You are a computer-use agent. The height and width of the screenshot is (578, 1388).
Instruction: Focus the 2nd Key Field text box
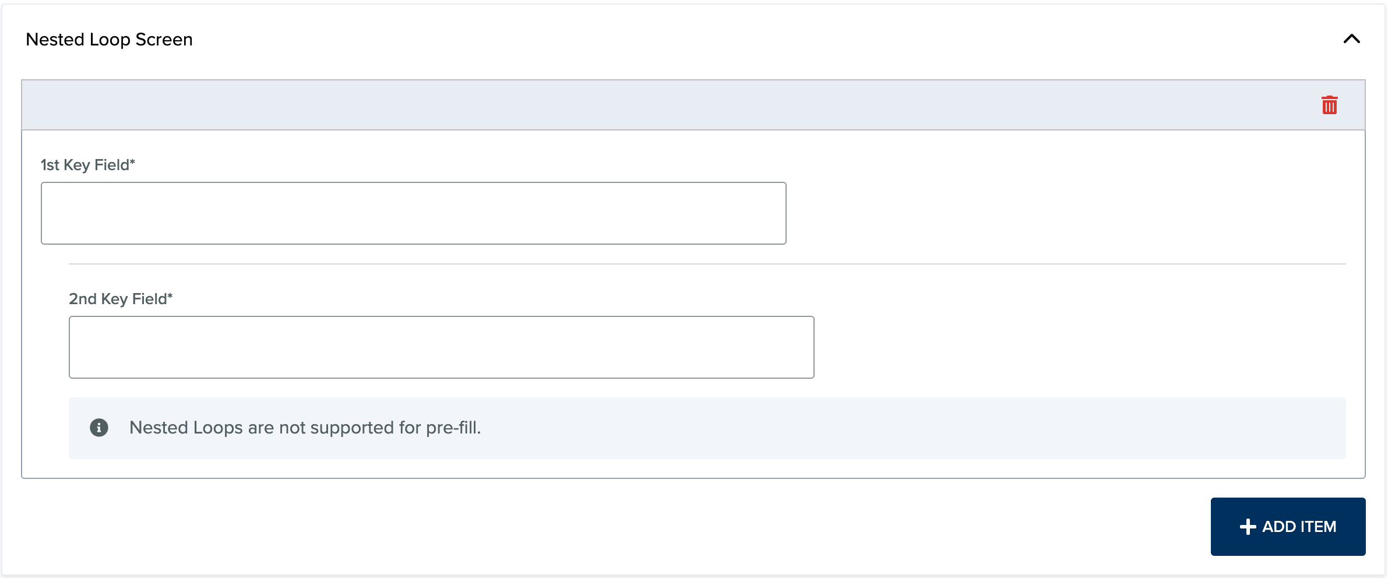click(x=441, y=347)
